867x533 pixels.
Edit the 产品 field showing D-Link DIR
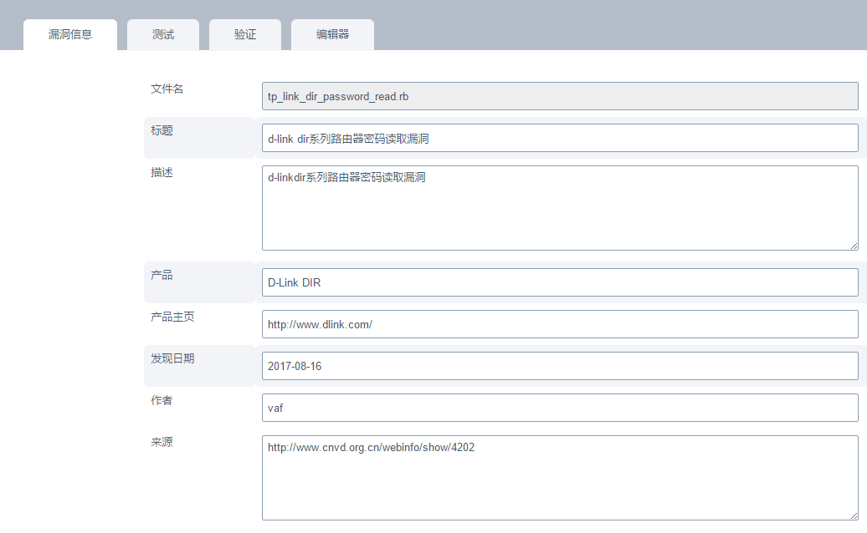(x=560, y=282)
